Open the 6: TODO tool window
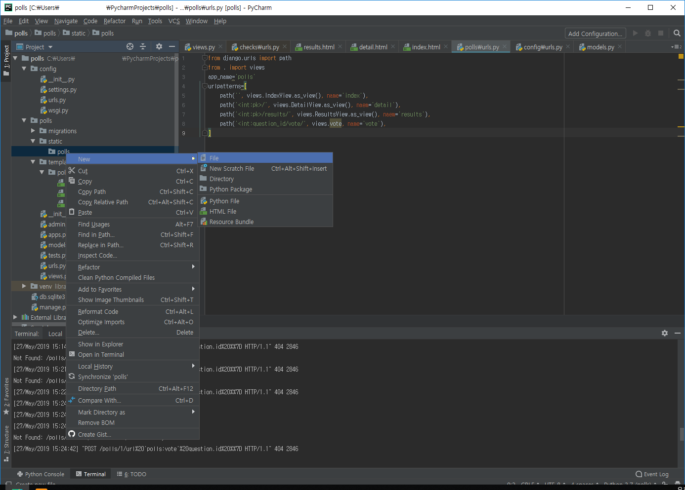 131,474
